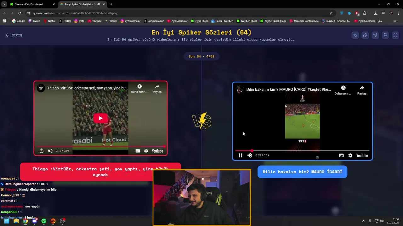Share the Thiago video (Paylaş)
This screenshot has width=403, height=226.
(x=157, y=89)
